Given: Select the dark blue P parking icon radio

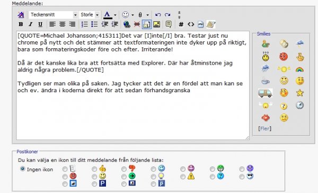Looking at the screenshot, I should (94, 184).
